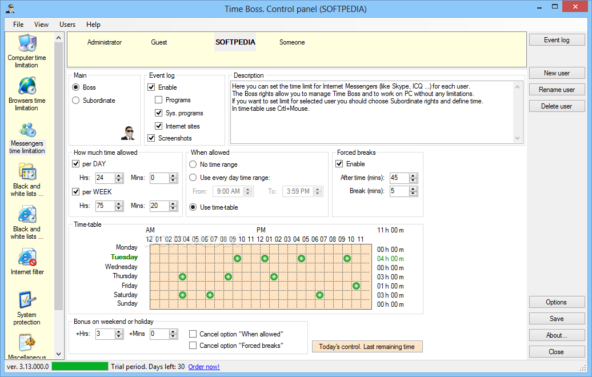Click the Time Boss title bar agent icon
This screenshot has height=377, width=592.
click(10, 9)
